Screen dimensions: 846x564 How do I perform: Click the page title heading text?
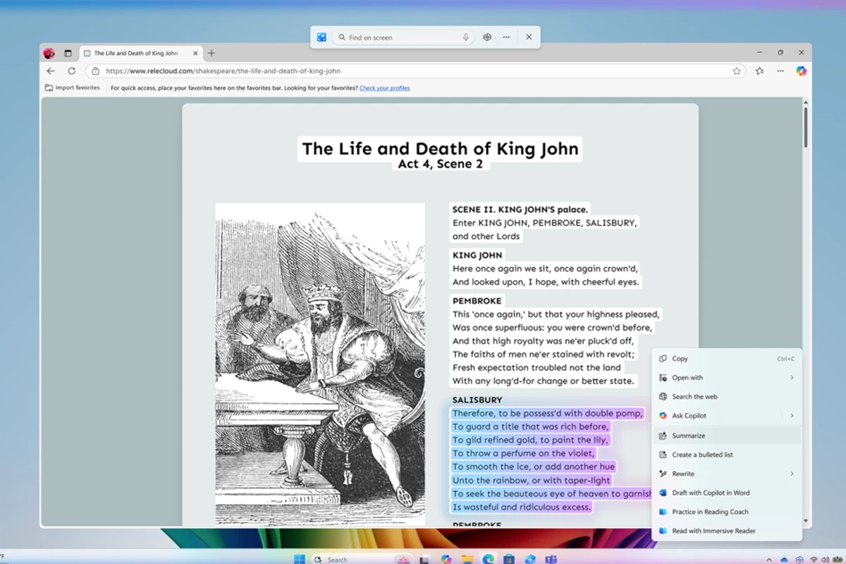(440, 149)
